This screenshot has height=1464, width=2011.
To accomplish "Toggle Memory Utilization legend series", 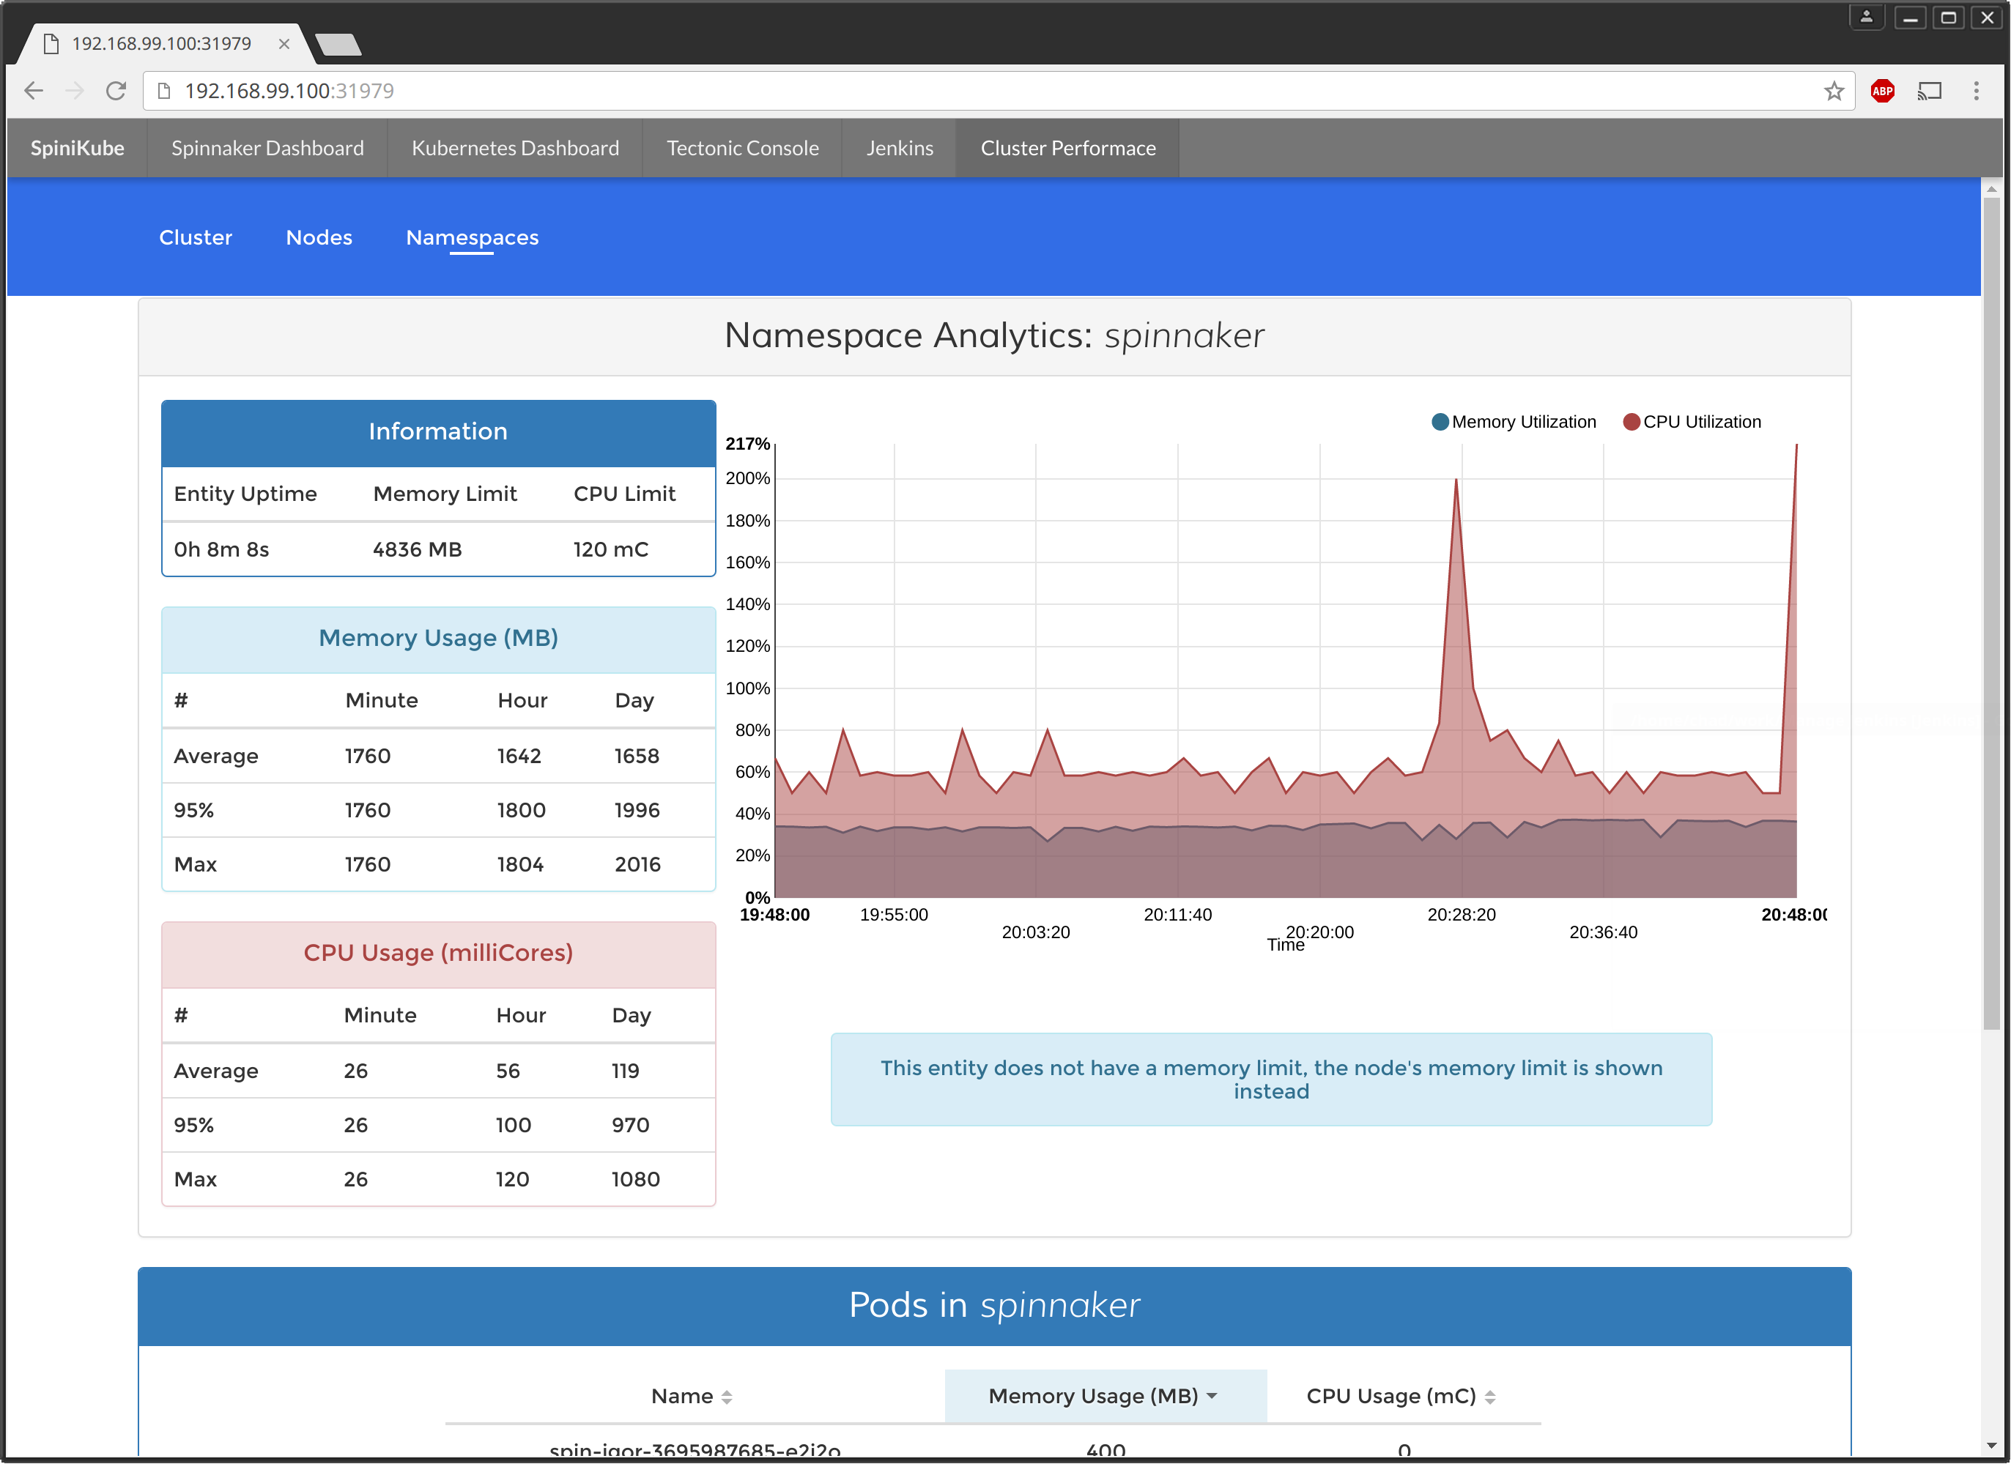I will 1513,422.
